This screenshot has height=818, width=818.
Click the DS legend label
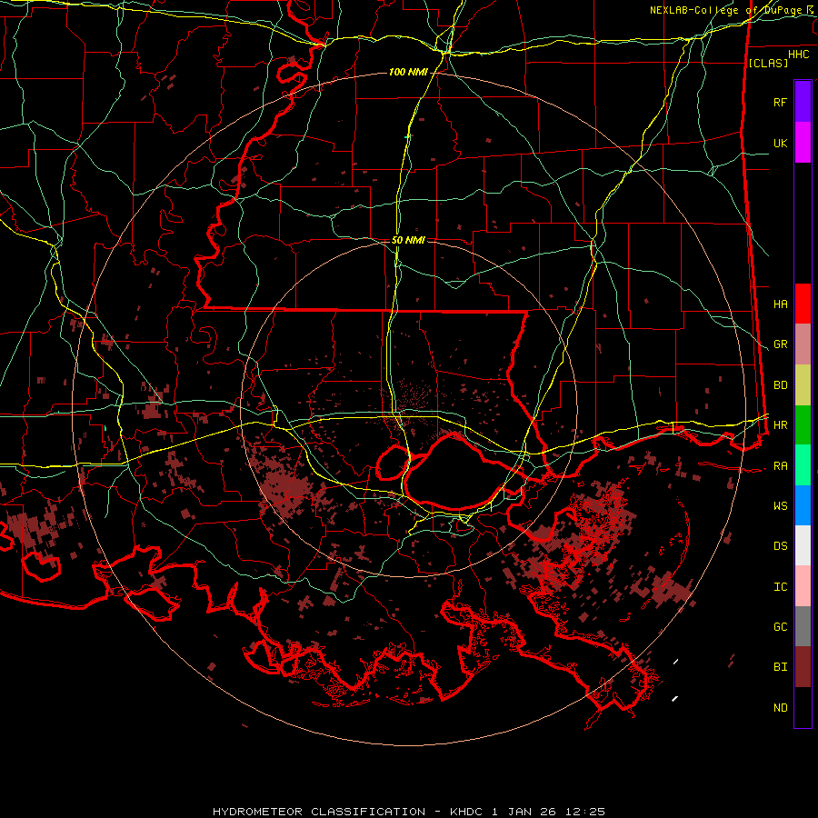tap(780, 546)
